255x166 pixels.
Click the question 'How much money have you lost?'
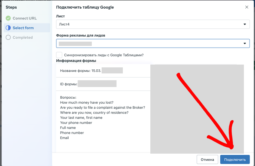[87, 102]
